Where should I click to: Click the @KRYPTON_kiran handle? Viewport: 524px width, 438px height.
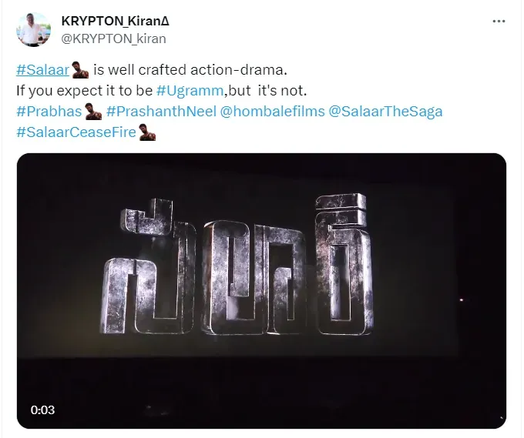tap(113, 38)
